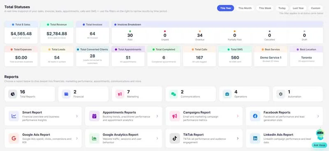Click the TikTok Report logo icon

[175, 138]
